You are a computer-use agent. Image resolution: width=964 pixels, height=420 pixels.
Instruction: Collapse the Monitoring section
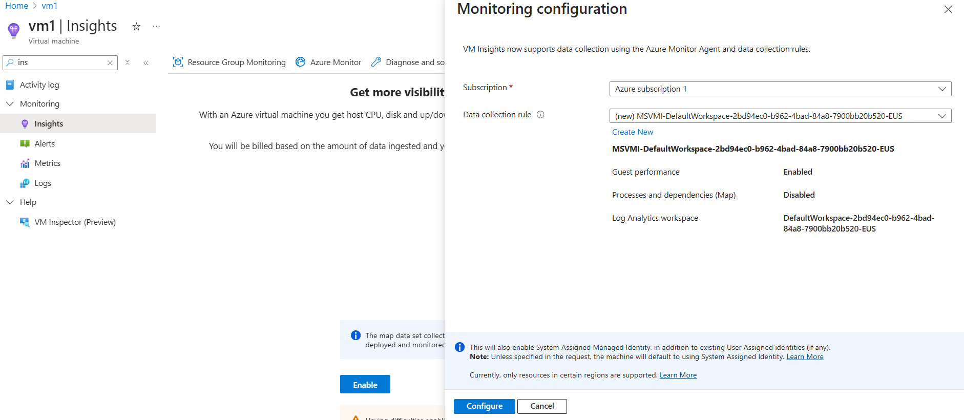pyautogui.click(x=10, y=104)
